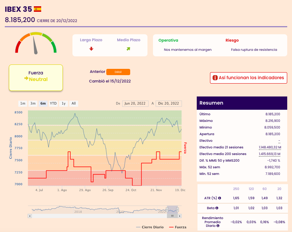Click the orange Débil badge

coord(118,72)
